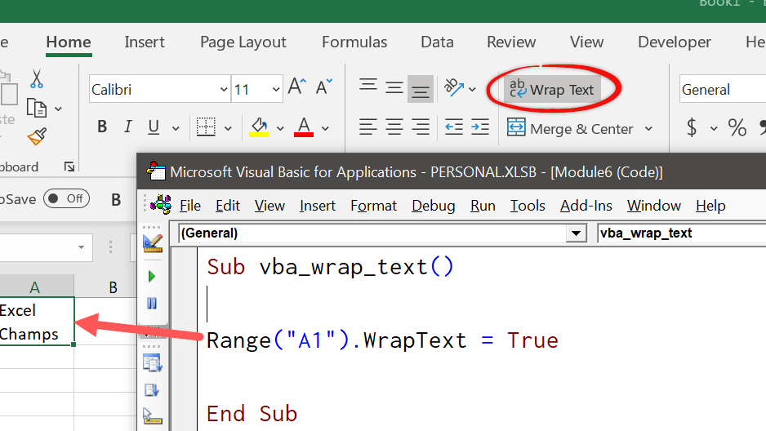Open Clipboard dialog launcher
This screenshot has height=431, width=766.
click(x=69, y=167)
